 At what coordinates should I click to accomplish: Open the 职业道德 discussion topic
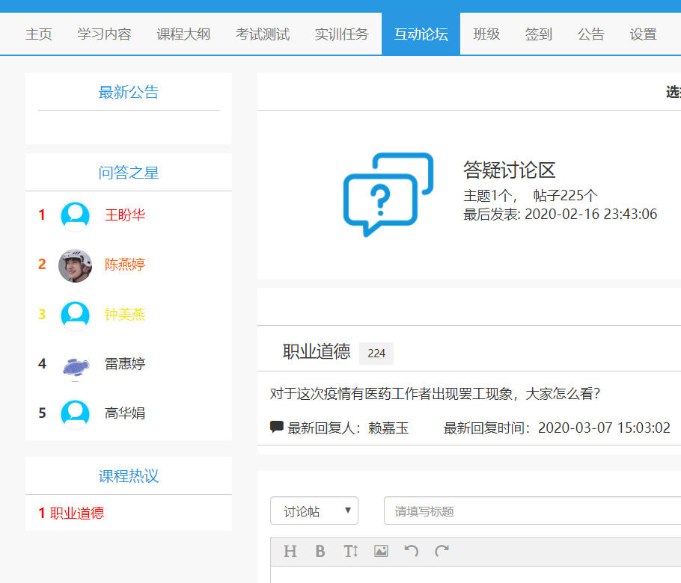pos(316,352)
